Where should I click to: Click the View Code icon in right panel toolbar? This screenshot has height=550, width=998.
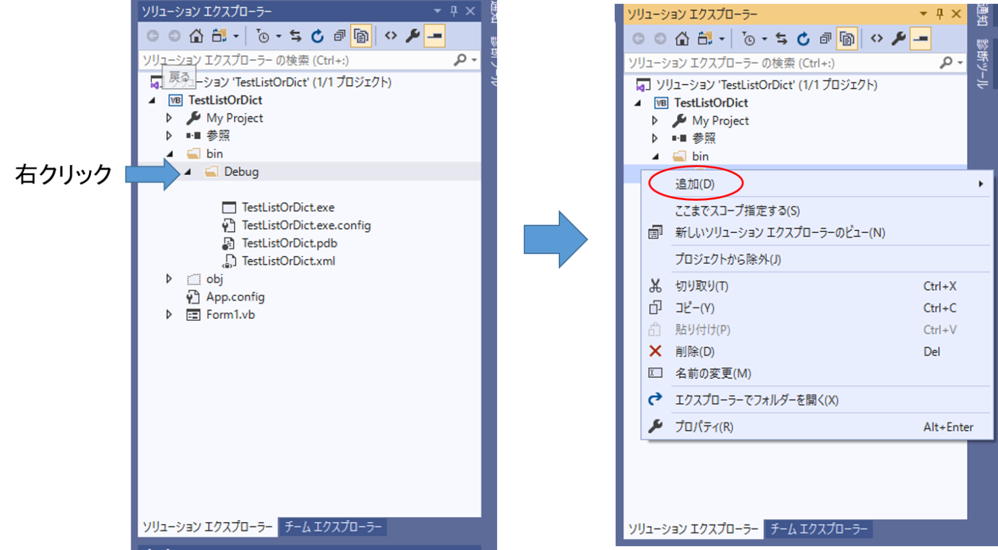point(876,39)
